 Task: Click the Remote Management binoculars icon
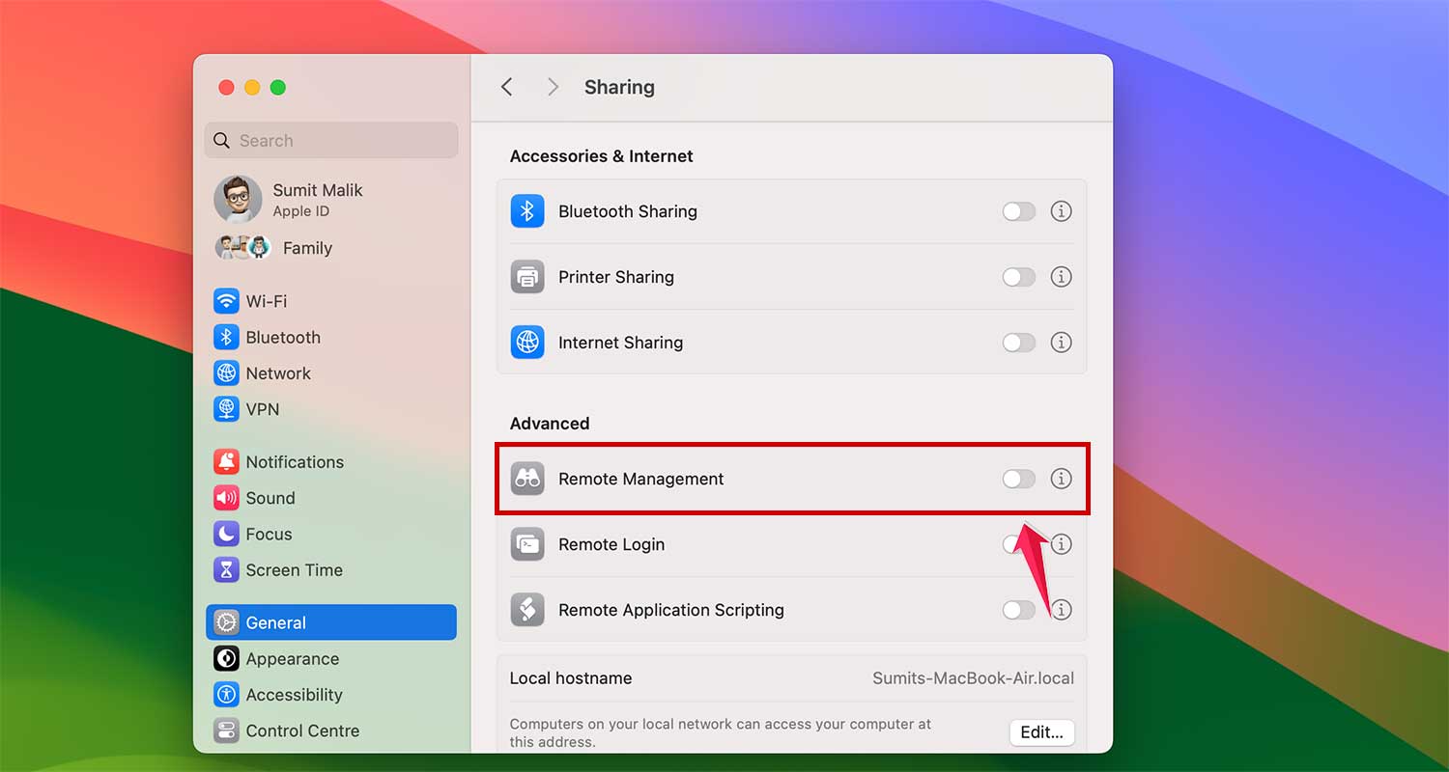point(527,478)
